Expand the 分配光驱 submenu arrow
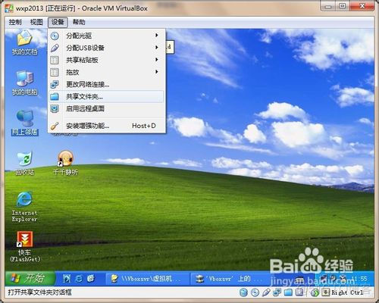The height and width of the screenshot is (303, 379). (157, 36)
